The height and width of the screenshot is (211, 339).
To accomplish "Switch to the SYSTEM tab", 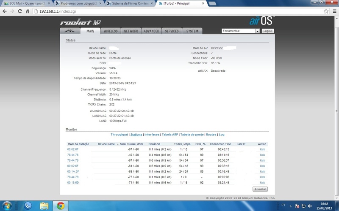I will point(192,31).
